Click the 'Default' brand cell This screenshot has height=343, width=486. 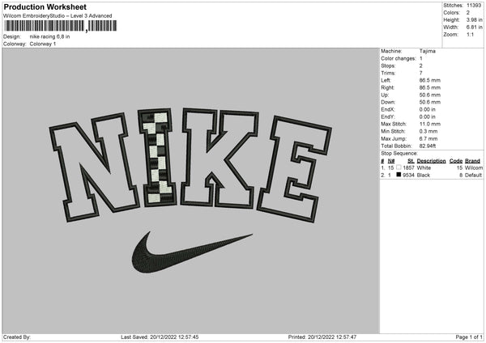click(x=473, y=176)
